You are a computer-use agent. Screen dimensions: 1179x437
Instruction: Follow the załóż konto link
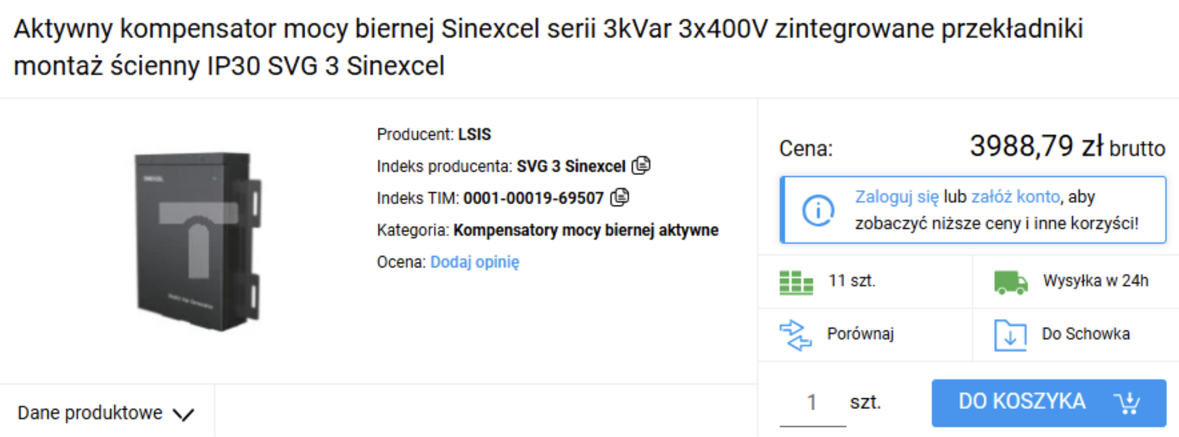1015,196
